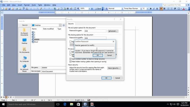Click the Columns toolbar icon

68,9
